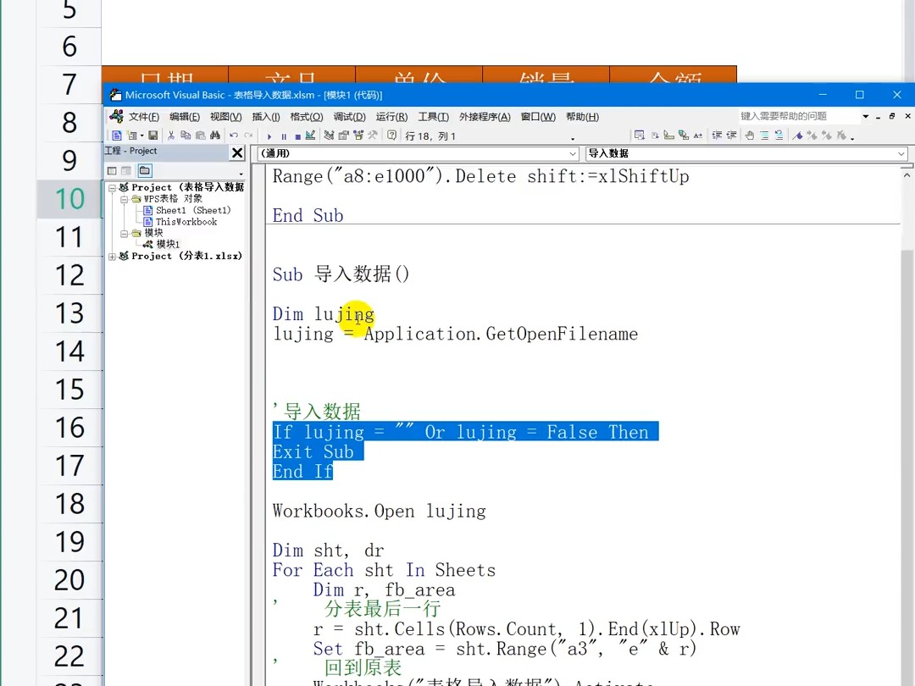Image resolution: width=915 pixels, height=686 pixels.
Task: Open the 插入(I) menu
Action: click(x=266, y=117)
